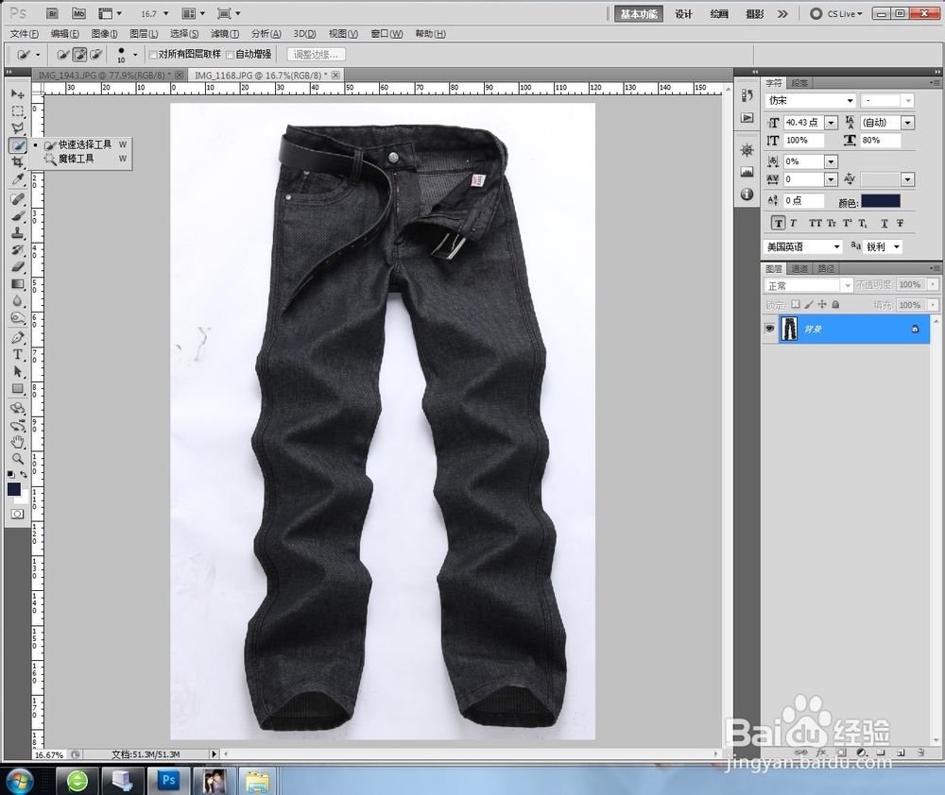Select the Move tool
Viewport: 945px width, 795px height.
point(17,94)
